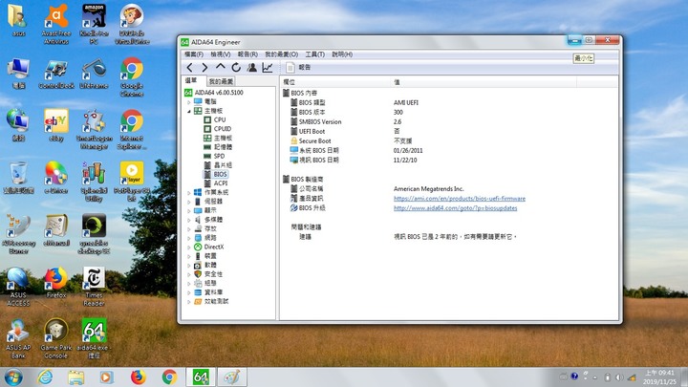Open the File(F) menu
This screenshot has width=688, height=387.
click(194, 54)
